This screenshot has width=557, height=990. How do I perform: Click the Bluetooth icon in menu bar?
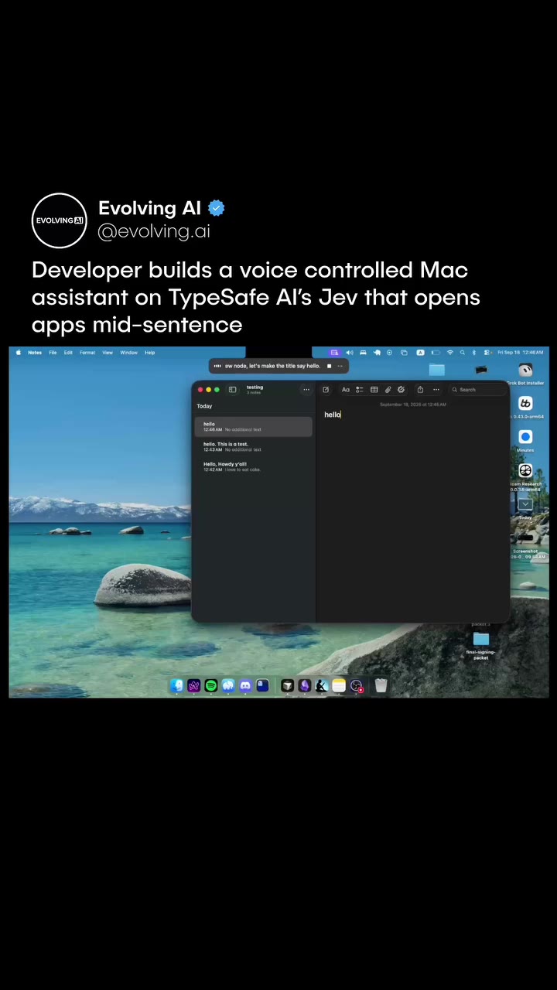pyautogui.click(x=474, y=353)
